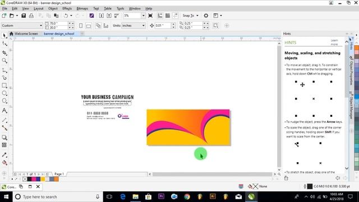Click the Page 1 tab
The height and width of the screenshot is (202, 359).
[59, 174]
